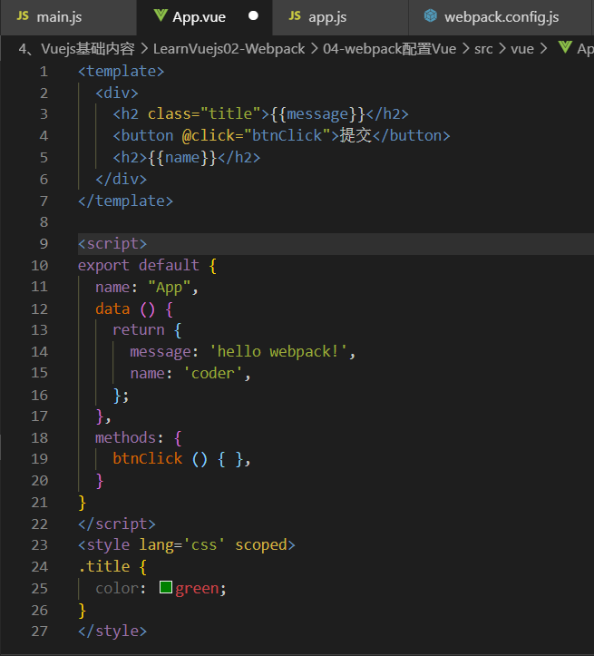Click the '.title' selector on line 24
Screen dimensions: 594x656
pos(103,567)
